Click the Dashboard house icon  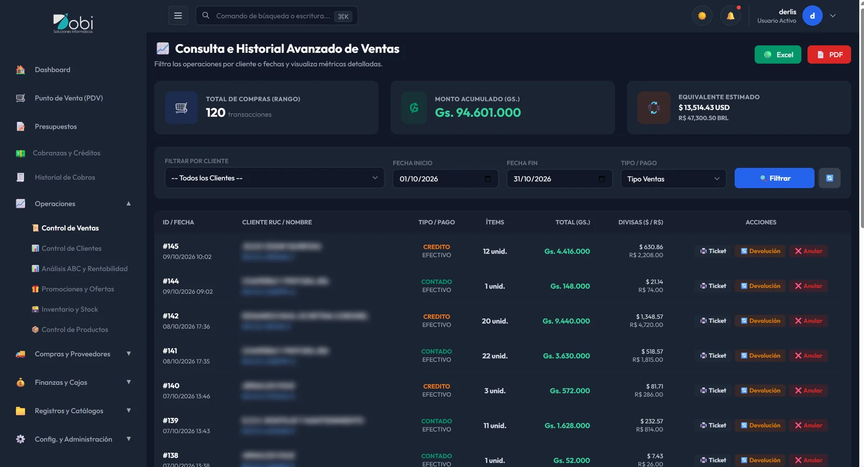point(21,70)
